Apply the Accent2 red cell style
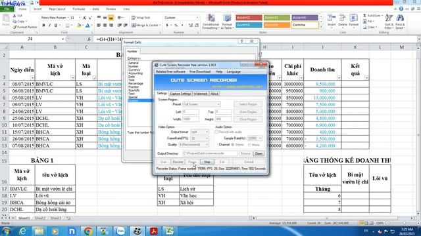The image size is (421, 236). coord(249,18)
